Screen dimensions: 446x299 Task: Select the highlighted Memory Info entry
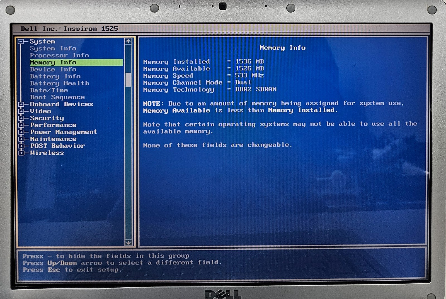pyautogui.click(x=76, y=62)
